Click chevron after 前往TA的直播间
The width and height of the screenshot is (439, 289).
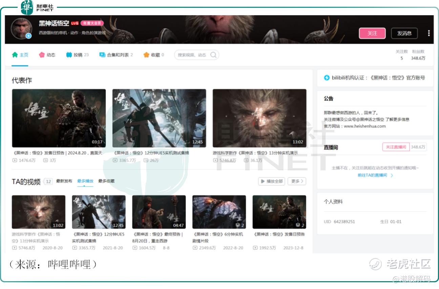pos(392,175)
